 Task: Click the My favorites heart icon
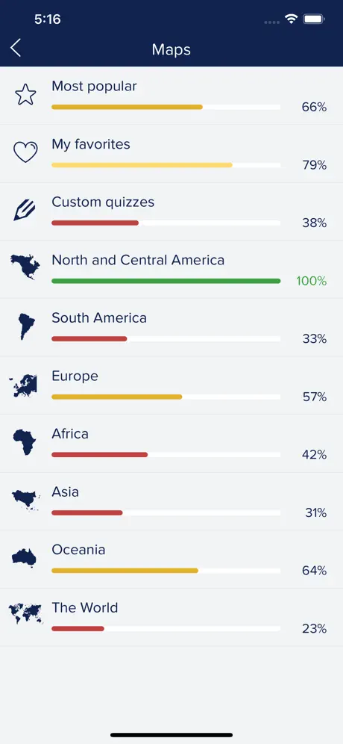tap(25, 152)
